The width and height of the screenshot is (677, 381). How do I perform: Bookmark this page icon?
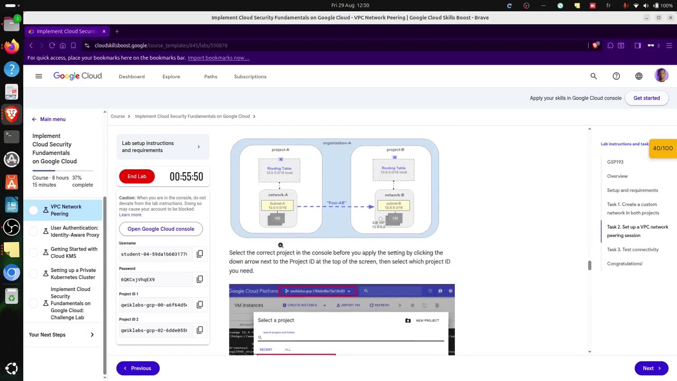point(73,46)
